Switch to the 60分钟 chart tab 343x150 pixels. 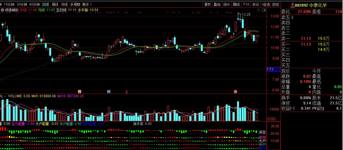[35, 4]
